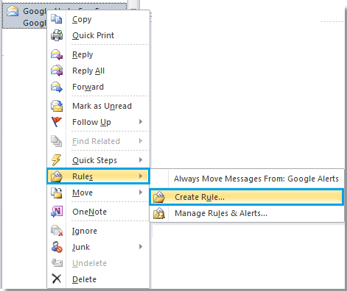Select Quick Print menu entry
Screen dimensions: 347x291
(98, 35)
